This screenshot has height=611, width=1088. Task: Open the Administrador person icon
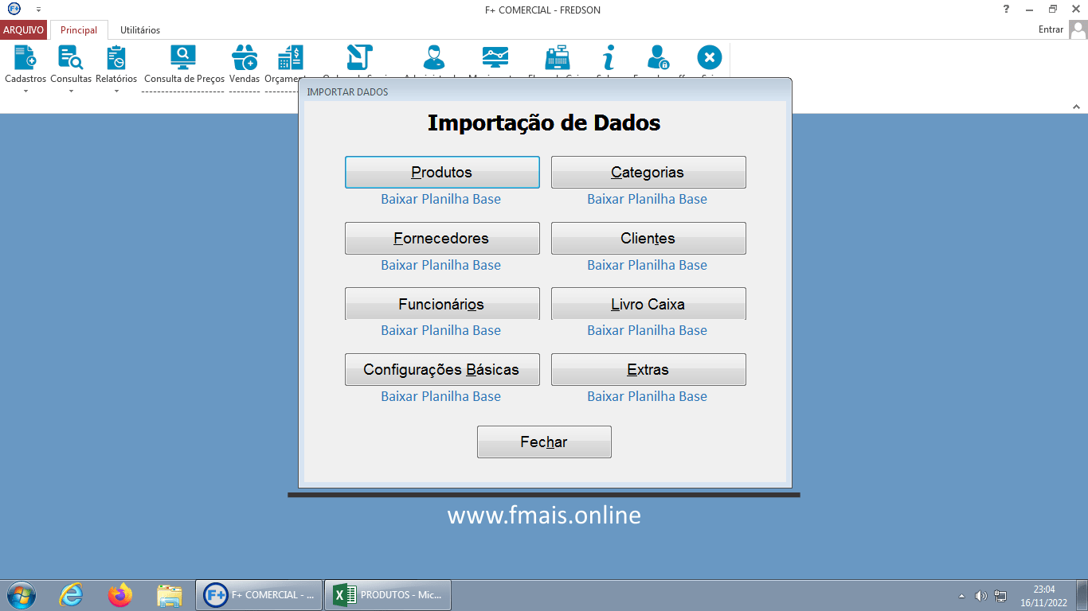434,58
